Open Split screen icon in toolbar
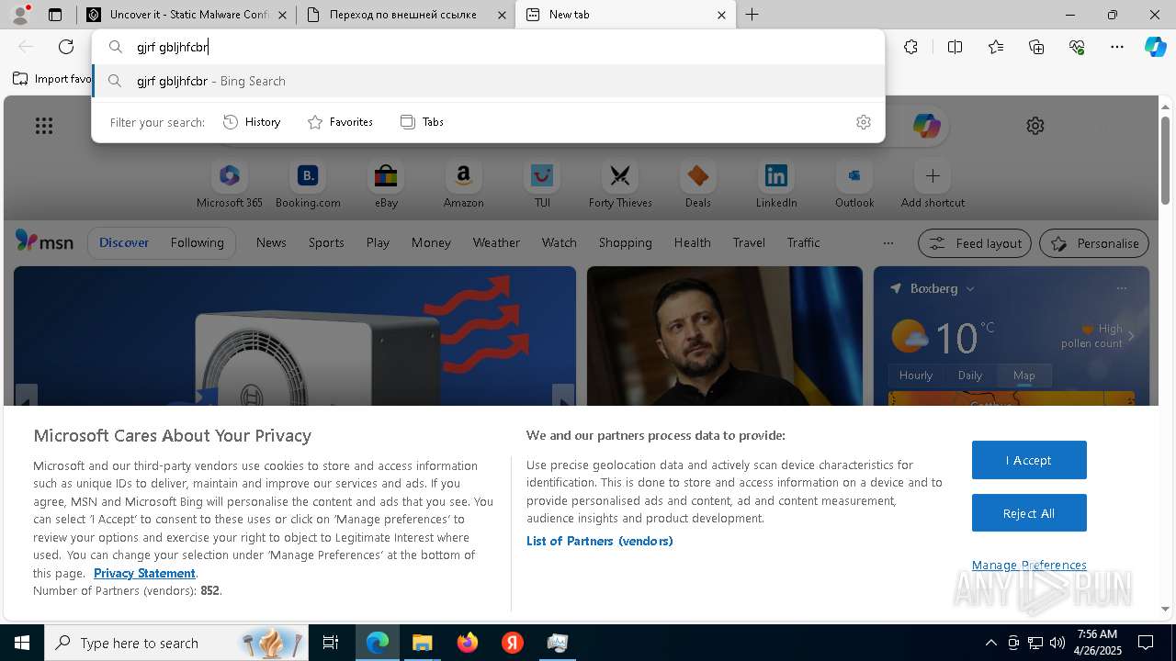This screenshot has height=661, width=1176. pyautogui.click(x=955, y=47)
